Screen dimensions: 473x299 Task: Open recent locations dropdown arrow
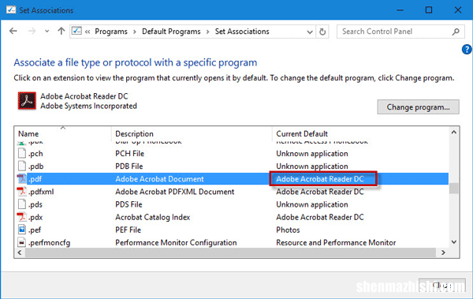tap(47, 31)
